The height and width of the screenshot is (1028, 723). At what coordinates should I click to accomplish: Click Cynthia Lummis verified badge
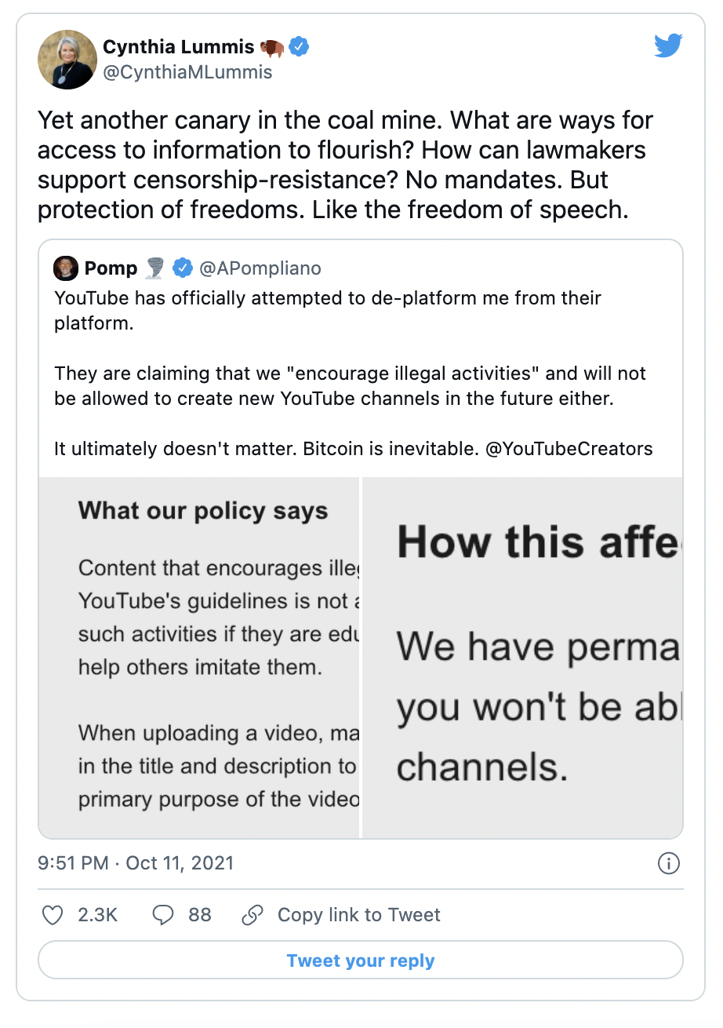(299, 47)
